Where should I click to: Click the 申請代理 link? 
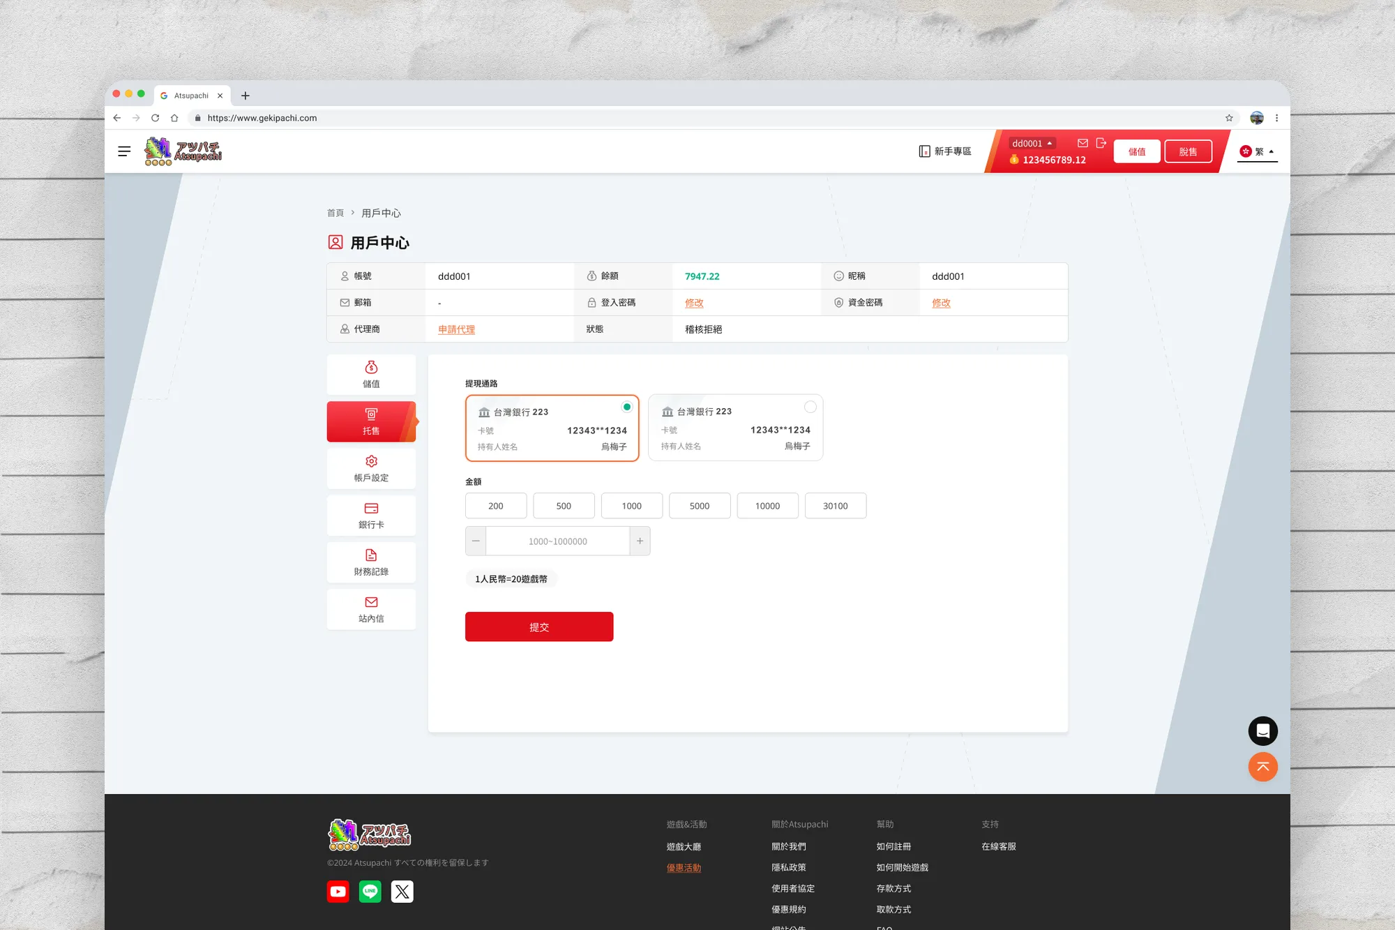(x=456, y=329)
